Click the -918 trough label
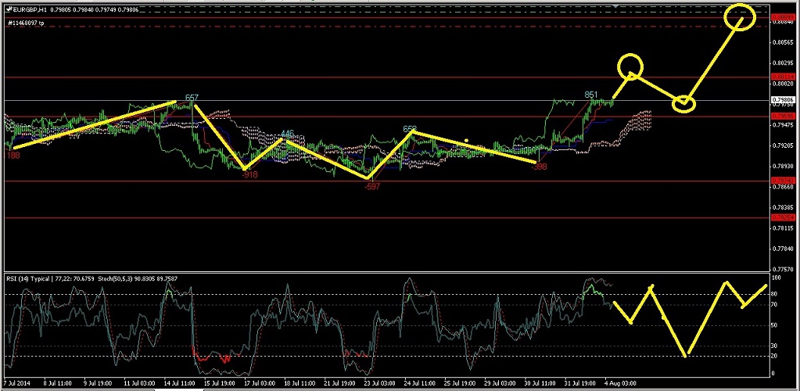The height and width of the screenshot is (391, 800). 250,174
